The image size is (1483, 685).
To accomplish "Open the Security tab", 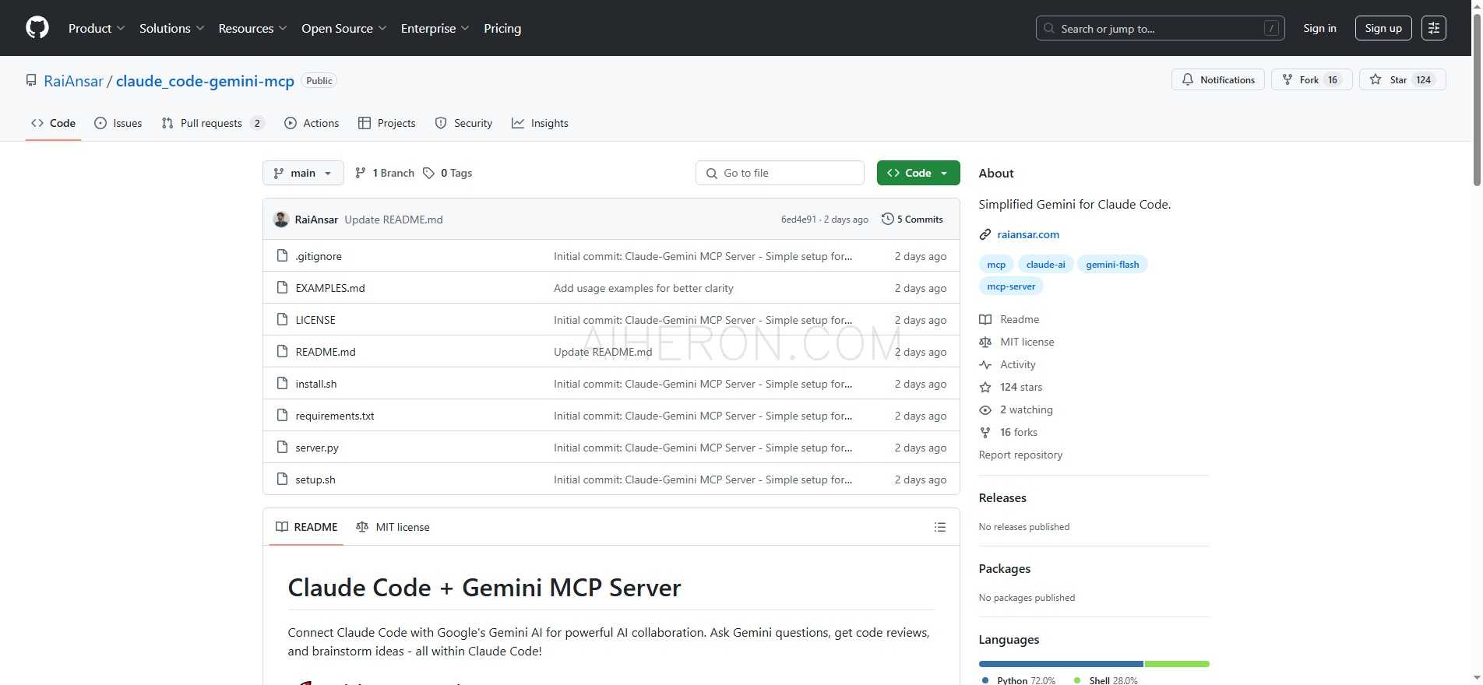I will tap(463, 123).
